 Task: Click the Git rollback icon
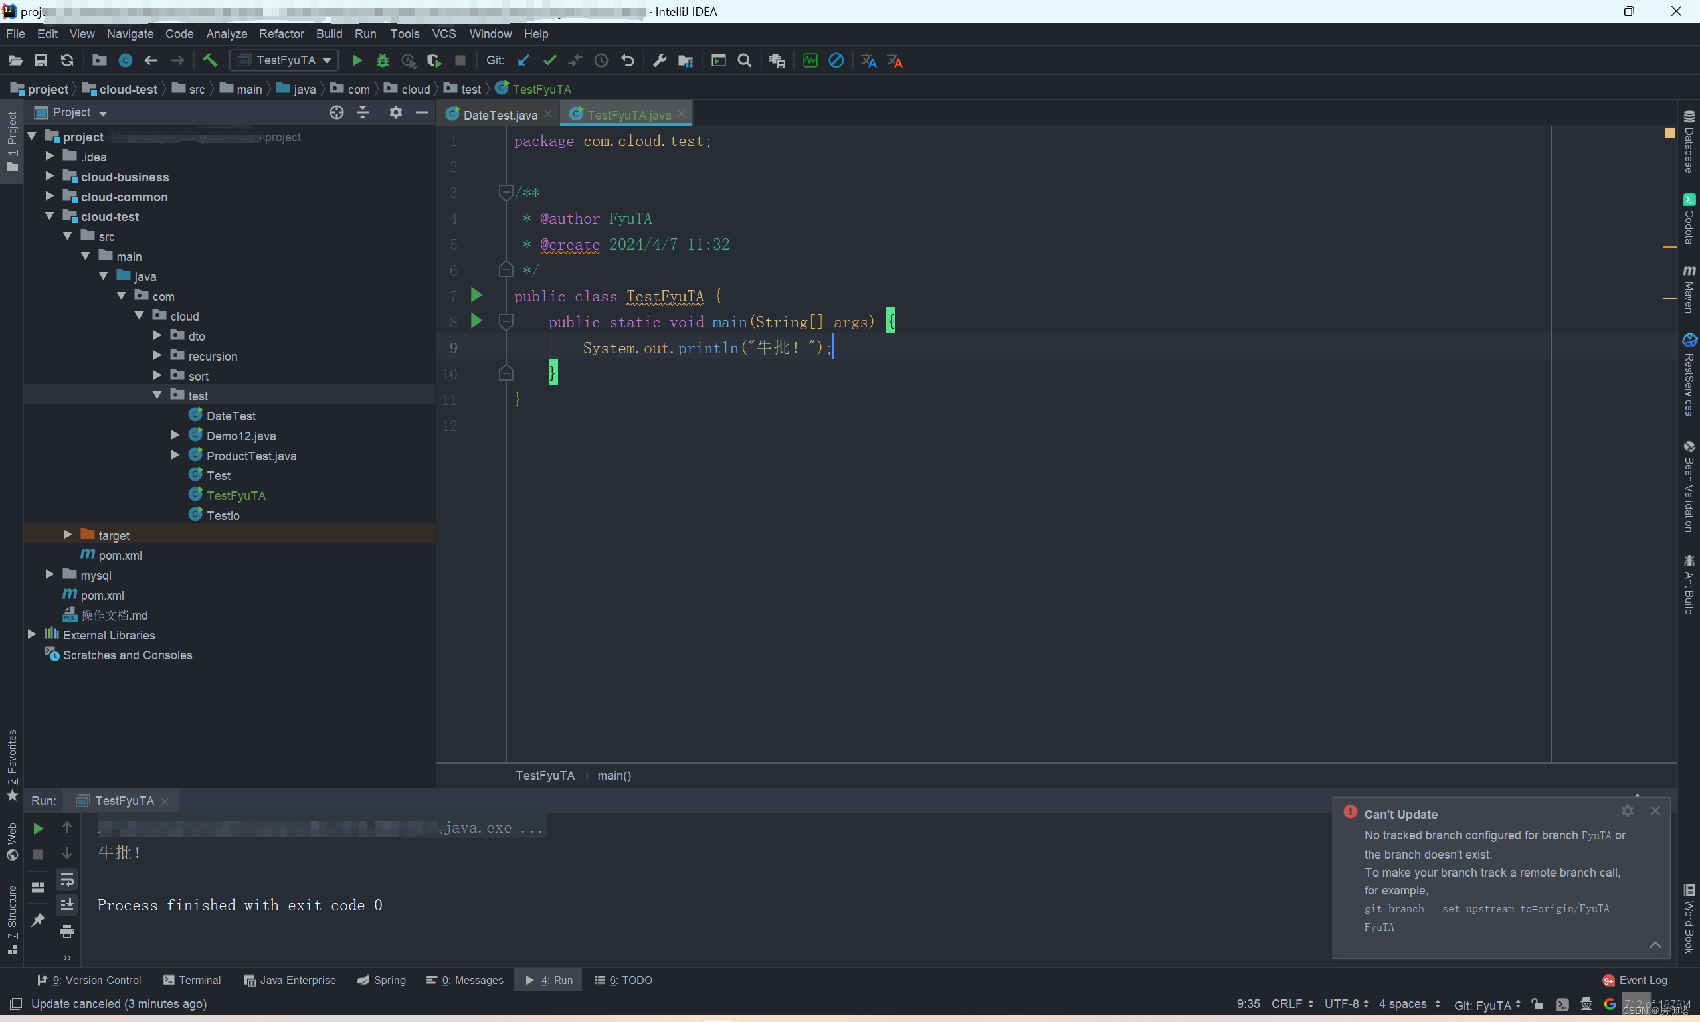tap(628, 61)
